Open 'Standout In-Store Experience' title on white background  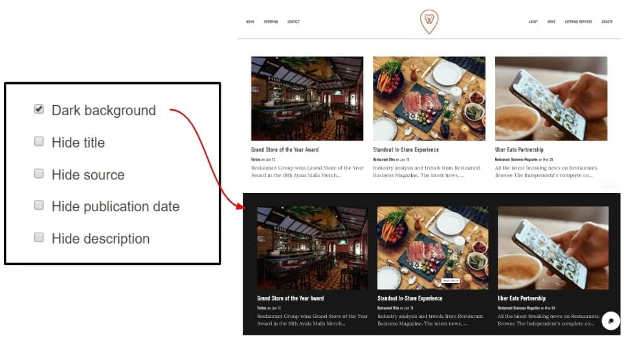pos(405,150)
